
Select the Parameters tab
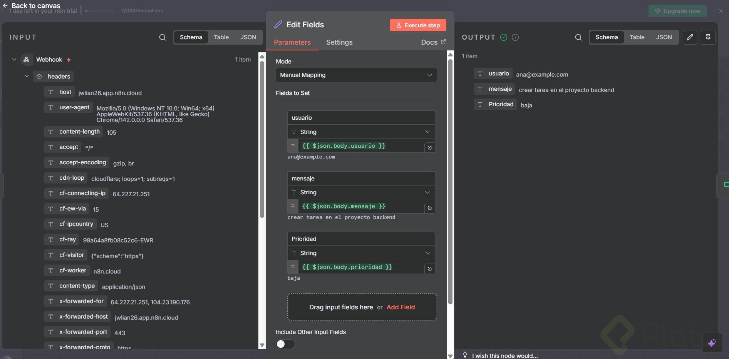pyautogui.click(x=292, y=42)
